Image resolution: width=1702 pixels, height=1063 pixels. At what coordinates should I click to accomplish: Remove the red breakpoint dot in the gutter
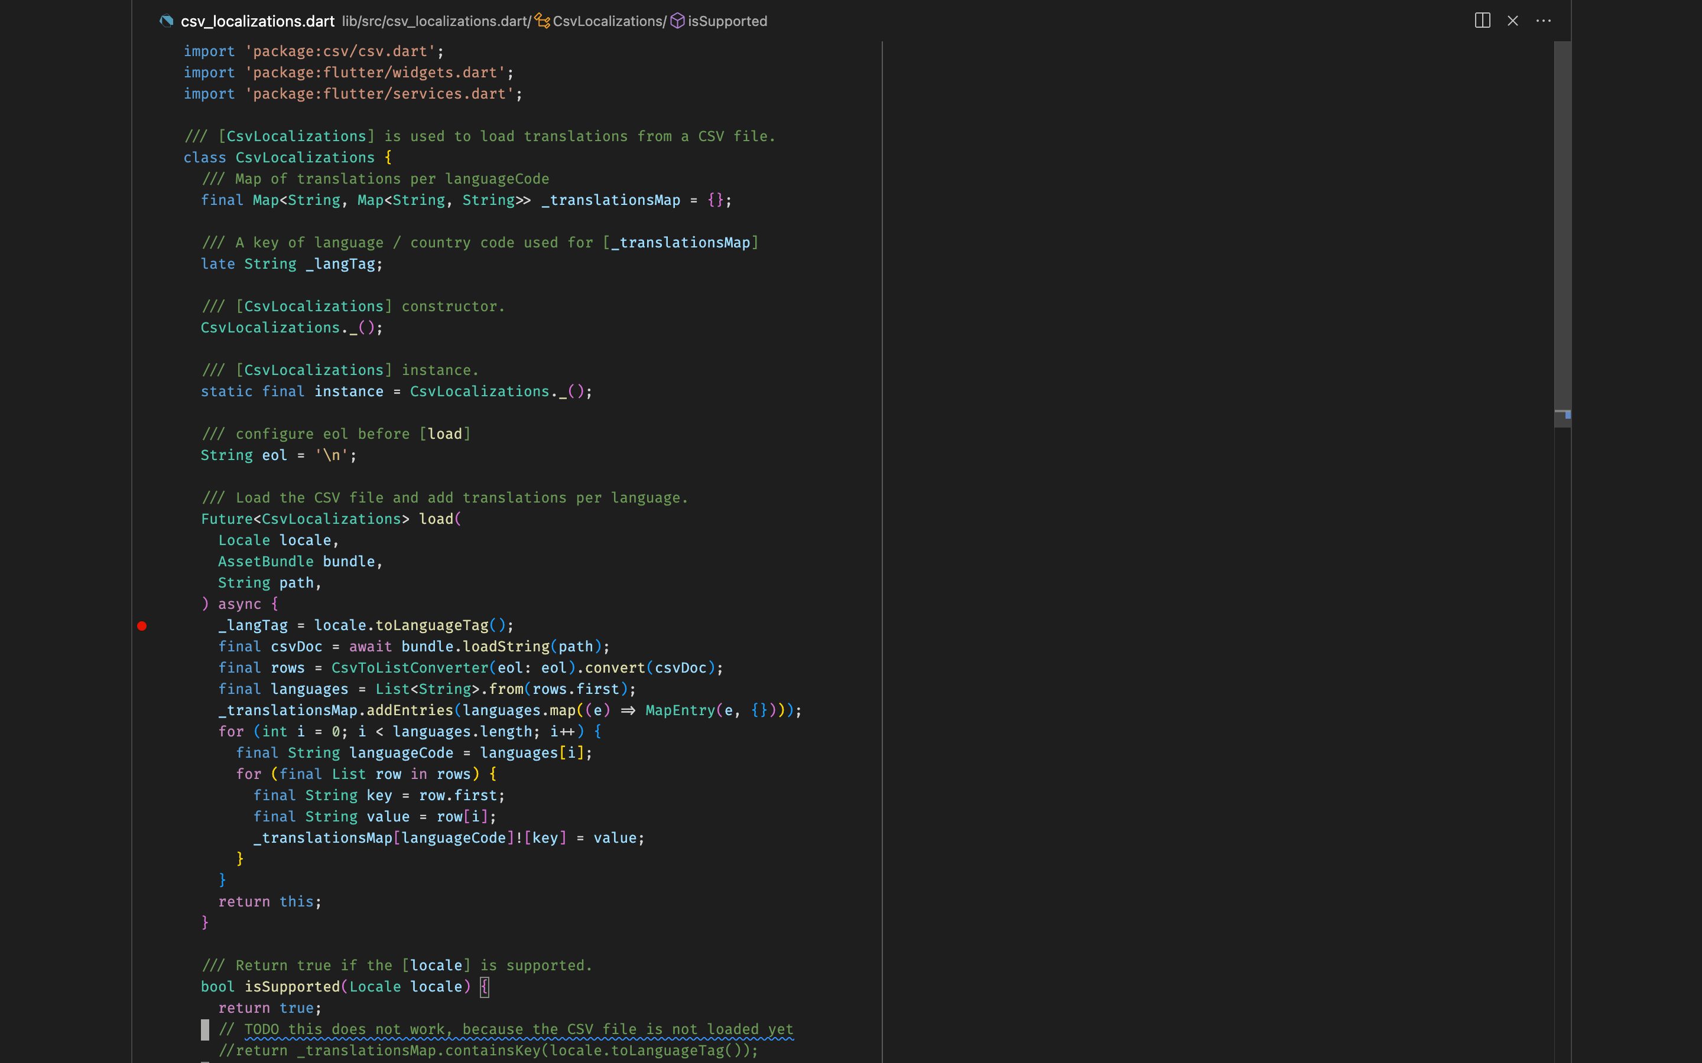142,626
